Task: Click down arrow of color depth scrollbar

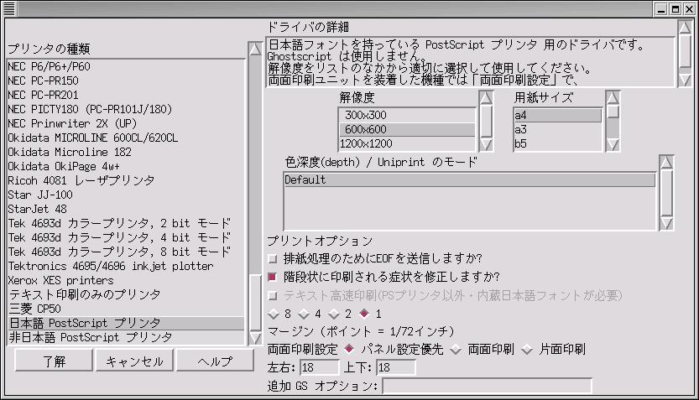Action: (666, 223)
